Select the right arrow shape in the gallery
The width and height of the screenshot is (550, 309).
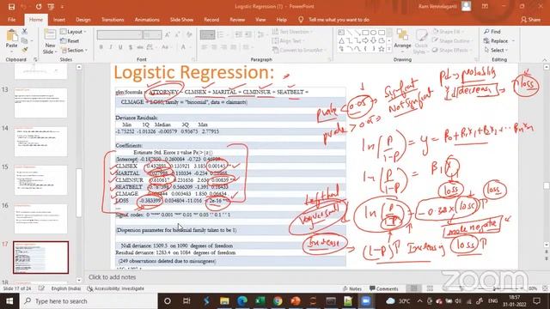tap(365, 41)
